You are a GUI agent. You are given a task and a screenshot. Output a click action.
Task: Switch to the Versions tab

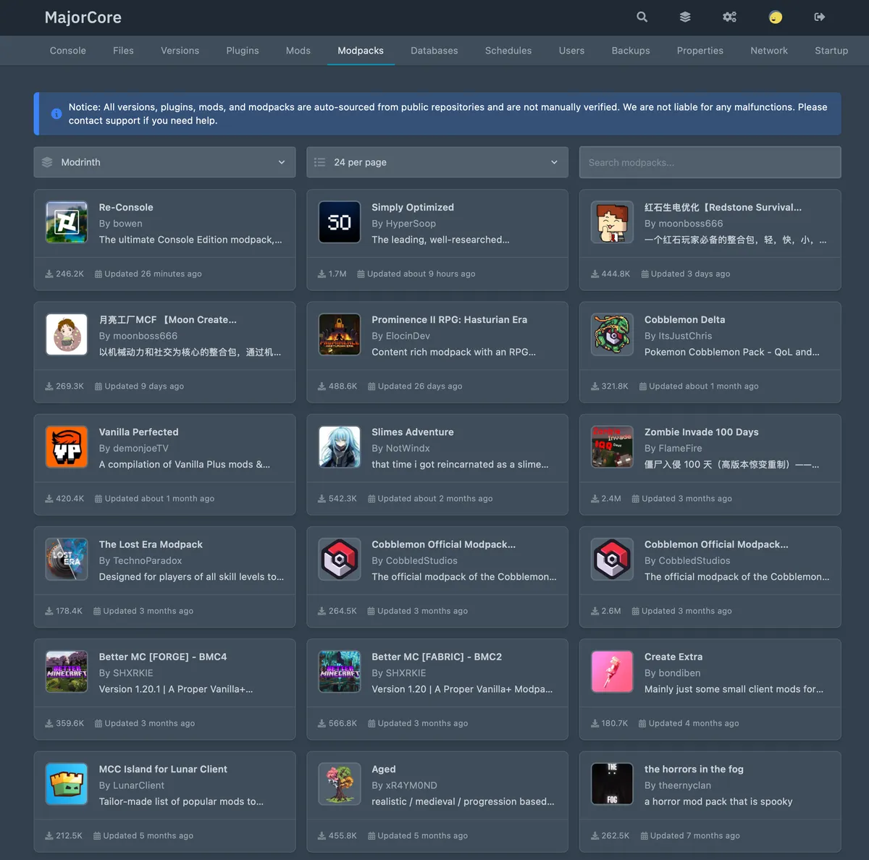pos(180,51)
